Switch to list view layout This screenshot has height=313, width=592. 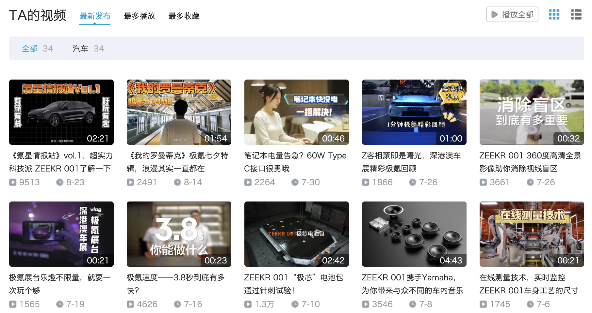click(x=576, y=15)
